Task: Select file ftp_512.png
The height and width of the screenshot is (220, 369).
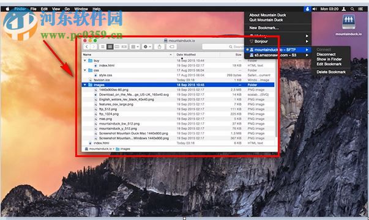Action: (x=108, y=109)
